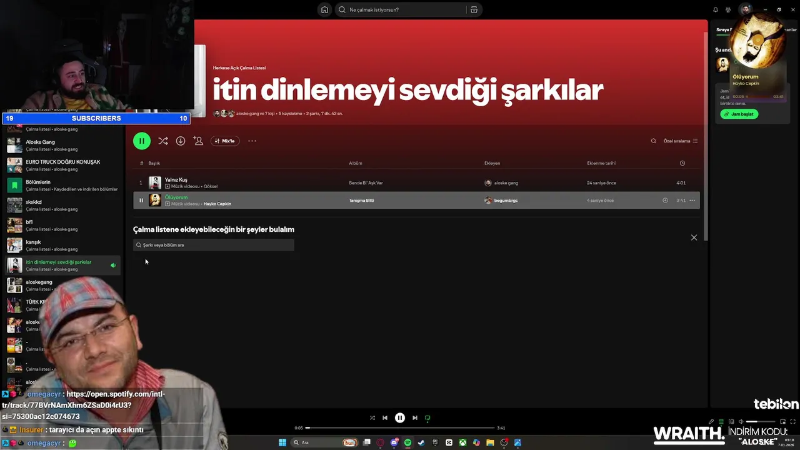800x450 pixels.
Task: Toggle lyrics microphone icon in player bar
Action: point(711,422)
